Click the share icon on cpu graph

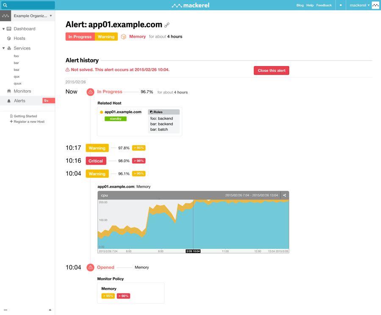(284, 195)
